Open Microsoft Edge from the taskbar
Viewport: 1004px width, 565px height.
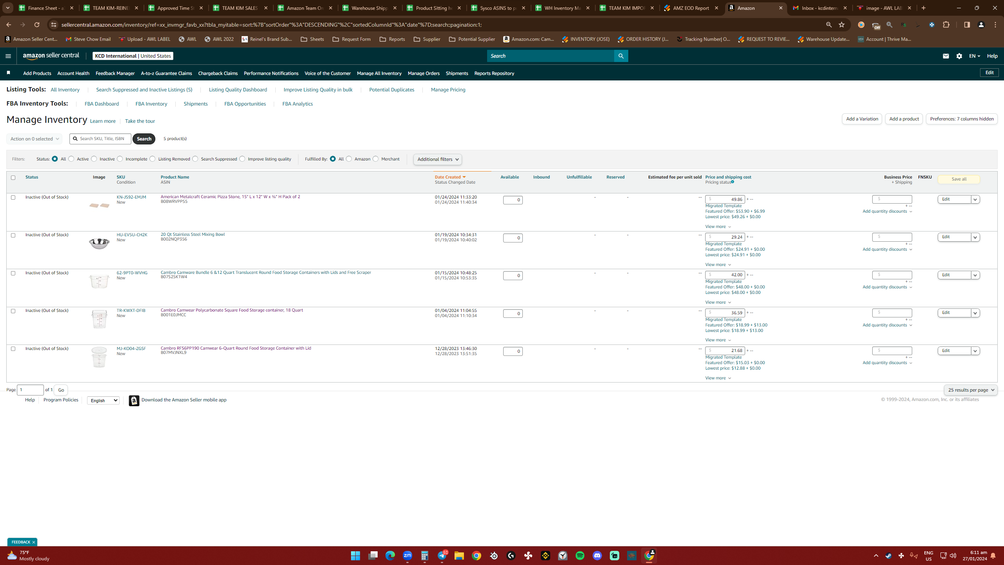click(390, 556)
